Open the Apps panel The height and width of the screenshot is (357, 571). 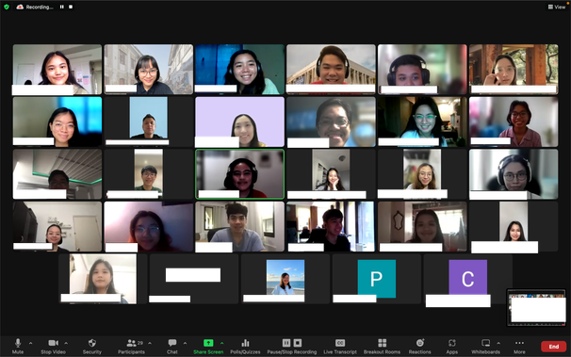tap(452, 346)
